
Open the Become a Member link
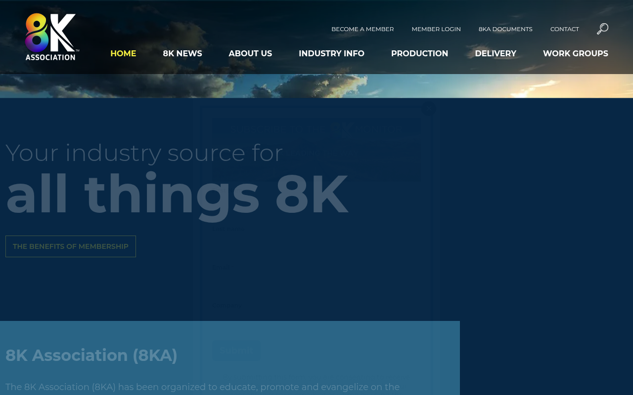coord(362,29)
